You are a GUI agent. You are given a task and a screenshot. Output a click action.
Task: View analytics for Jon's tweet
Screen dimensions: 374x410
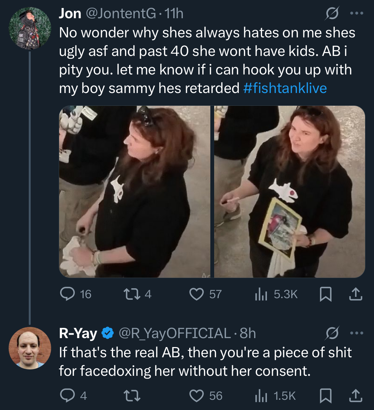261,294
